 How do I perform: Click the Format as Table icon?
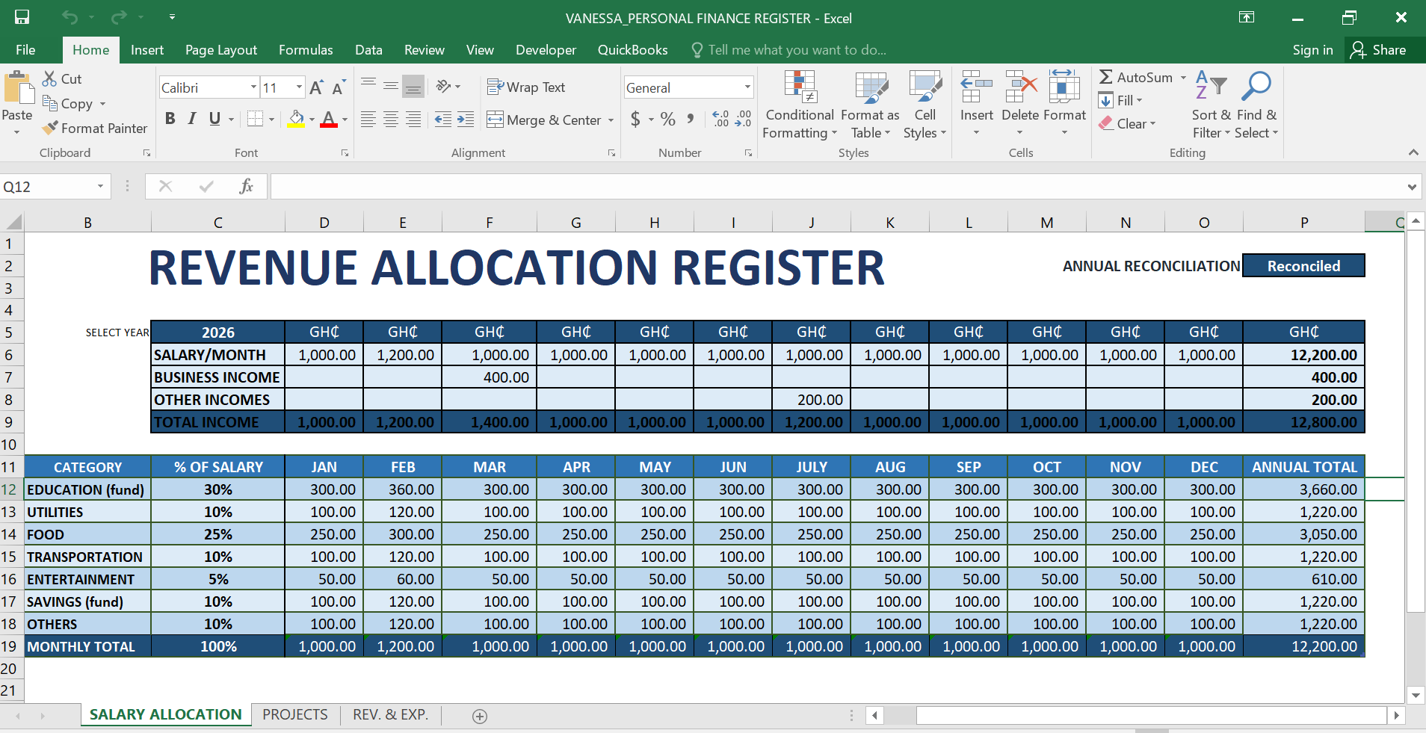point(871,87)
